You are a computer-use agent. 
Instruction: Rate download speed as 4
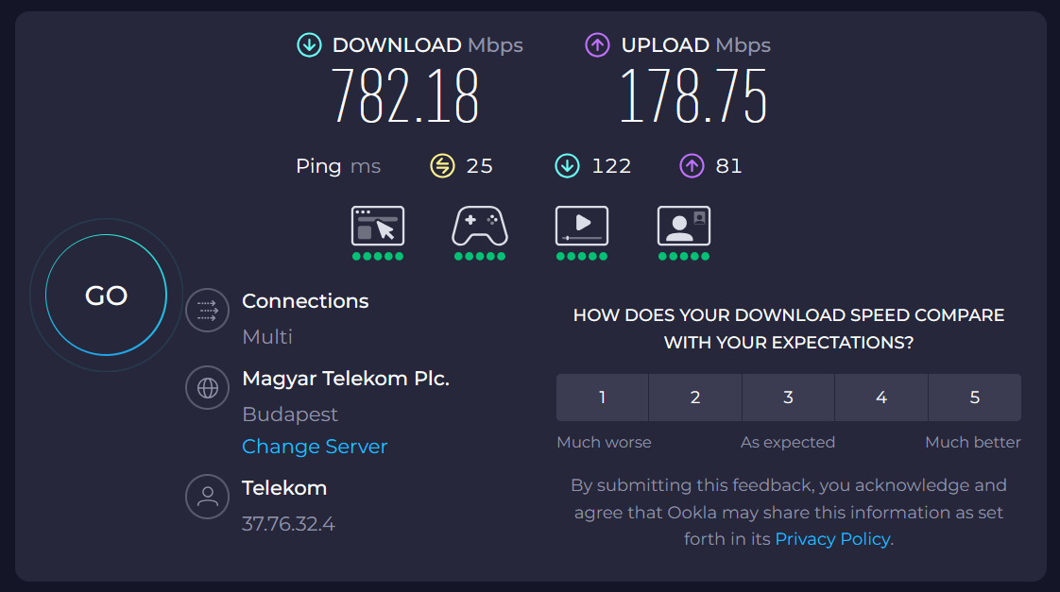(881, 397)
